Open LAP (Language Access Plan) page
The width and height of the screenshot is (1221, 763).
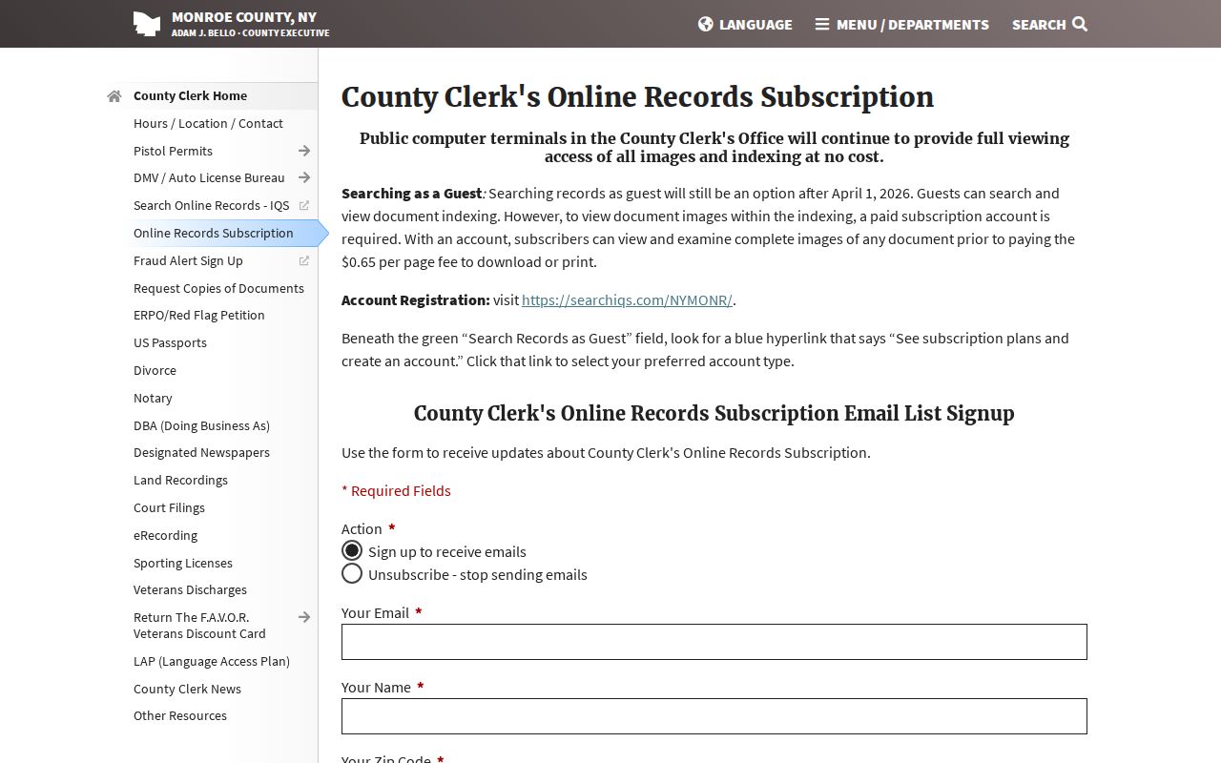coord(212,661)
